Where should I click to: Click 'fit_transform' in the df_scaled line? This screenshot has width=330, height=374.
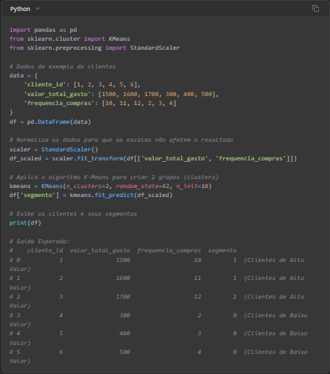tap(100, 158)
